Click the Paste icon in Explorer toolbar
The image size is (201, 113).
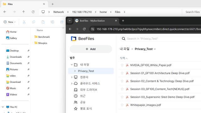point(43,22)
